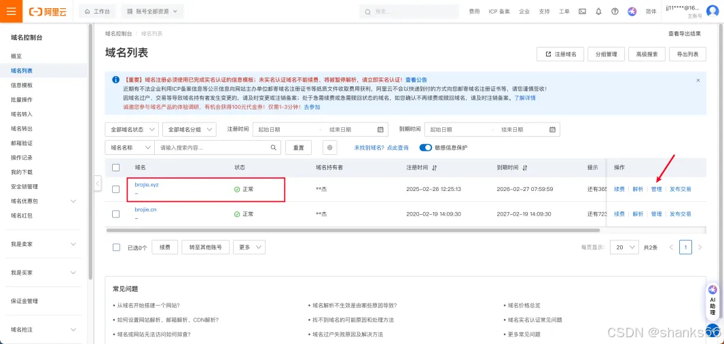Image resolution: width=724 pixels, height=344 pixels.
Task: Click the user avatar icon
Action: (712, 12)
